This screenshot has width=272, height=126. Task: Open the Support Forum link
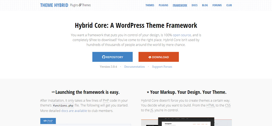162,67
